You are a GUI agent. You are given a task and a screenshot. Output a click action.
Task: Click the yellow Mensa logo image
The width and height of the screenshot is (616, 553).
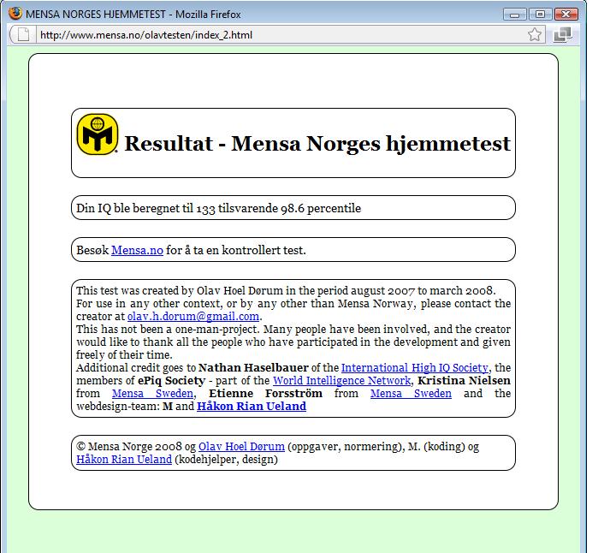[98, 134]
